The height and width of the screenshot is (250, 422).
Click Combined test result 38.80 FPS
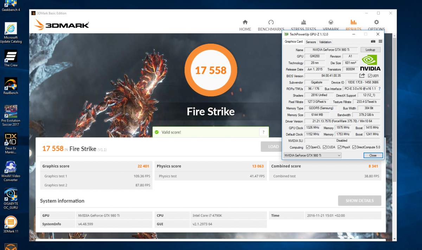pos(371,176)
